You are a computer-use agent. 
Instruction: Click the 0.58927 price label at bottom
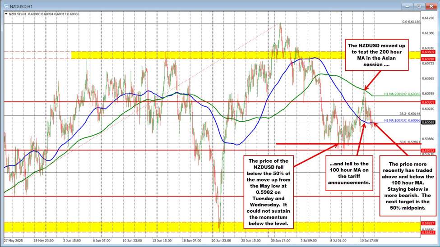tap(427, 223)
